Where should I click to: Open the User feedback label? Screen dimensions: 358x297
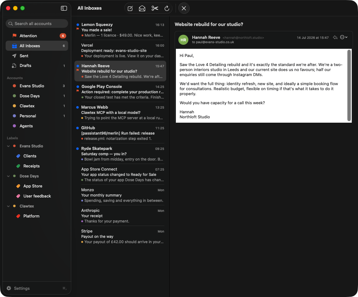pos(37,196)
